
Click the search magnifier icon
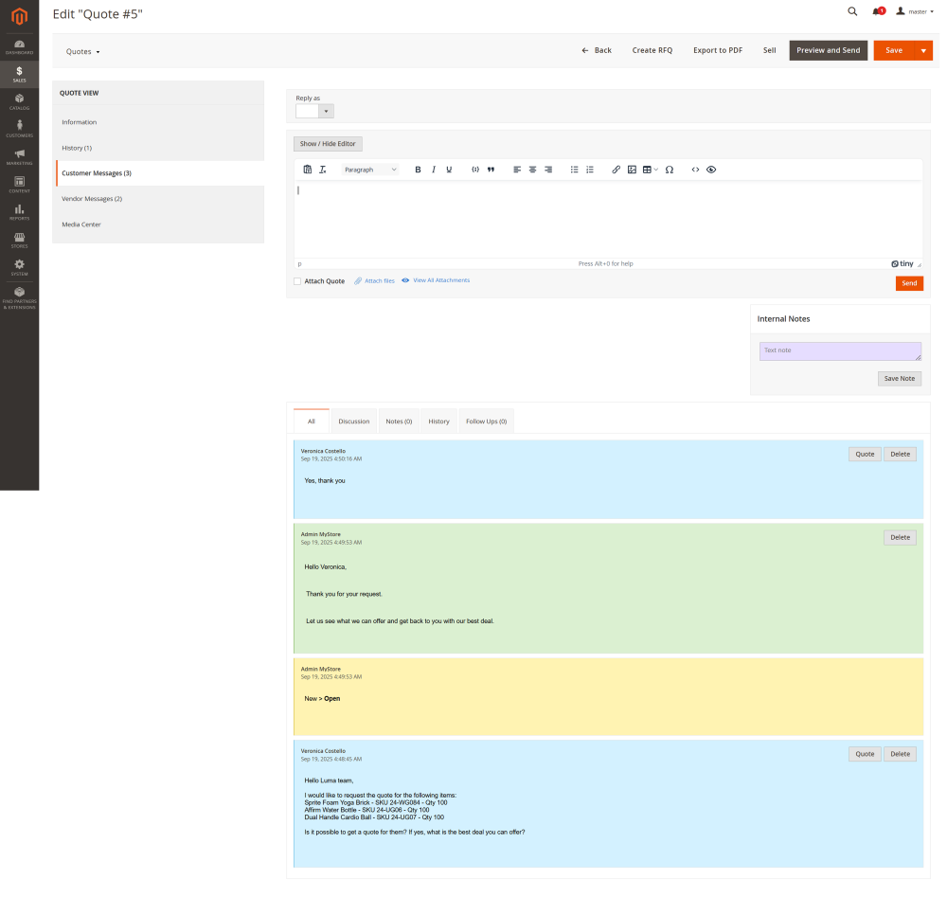pyautogui.click(x=852, y=11)
